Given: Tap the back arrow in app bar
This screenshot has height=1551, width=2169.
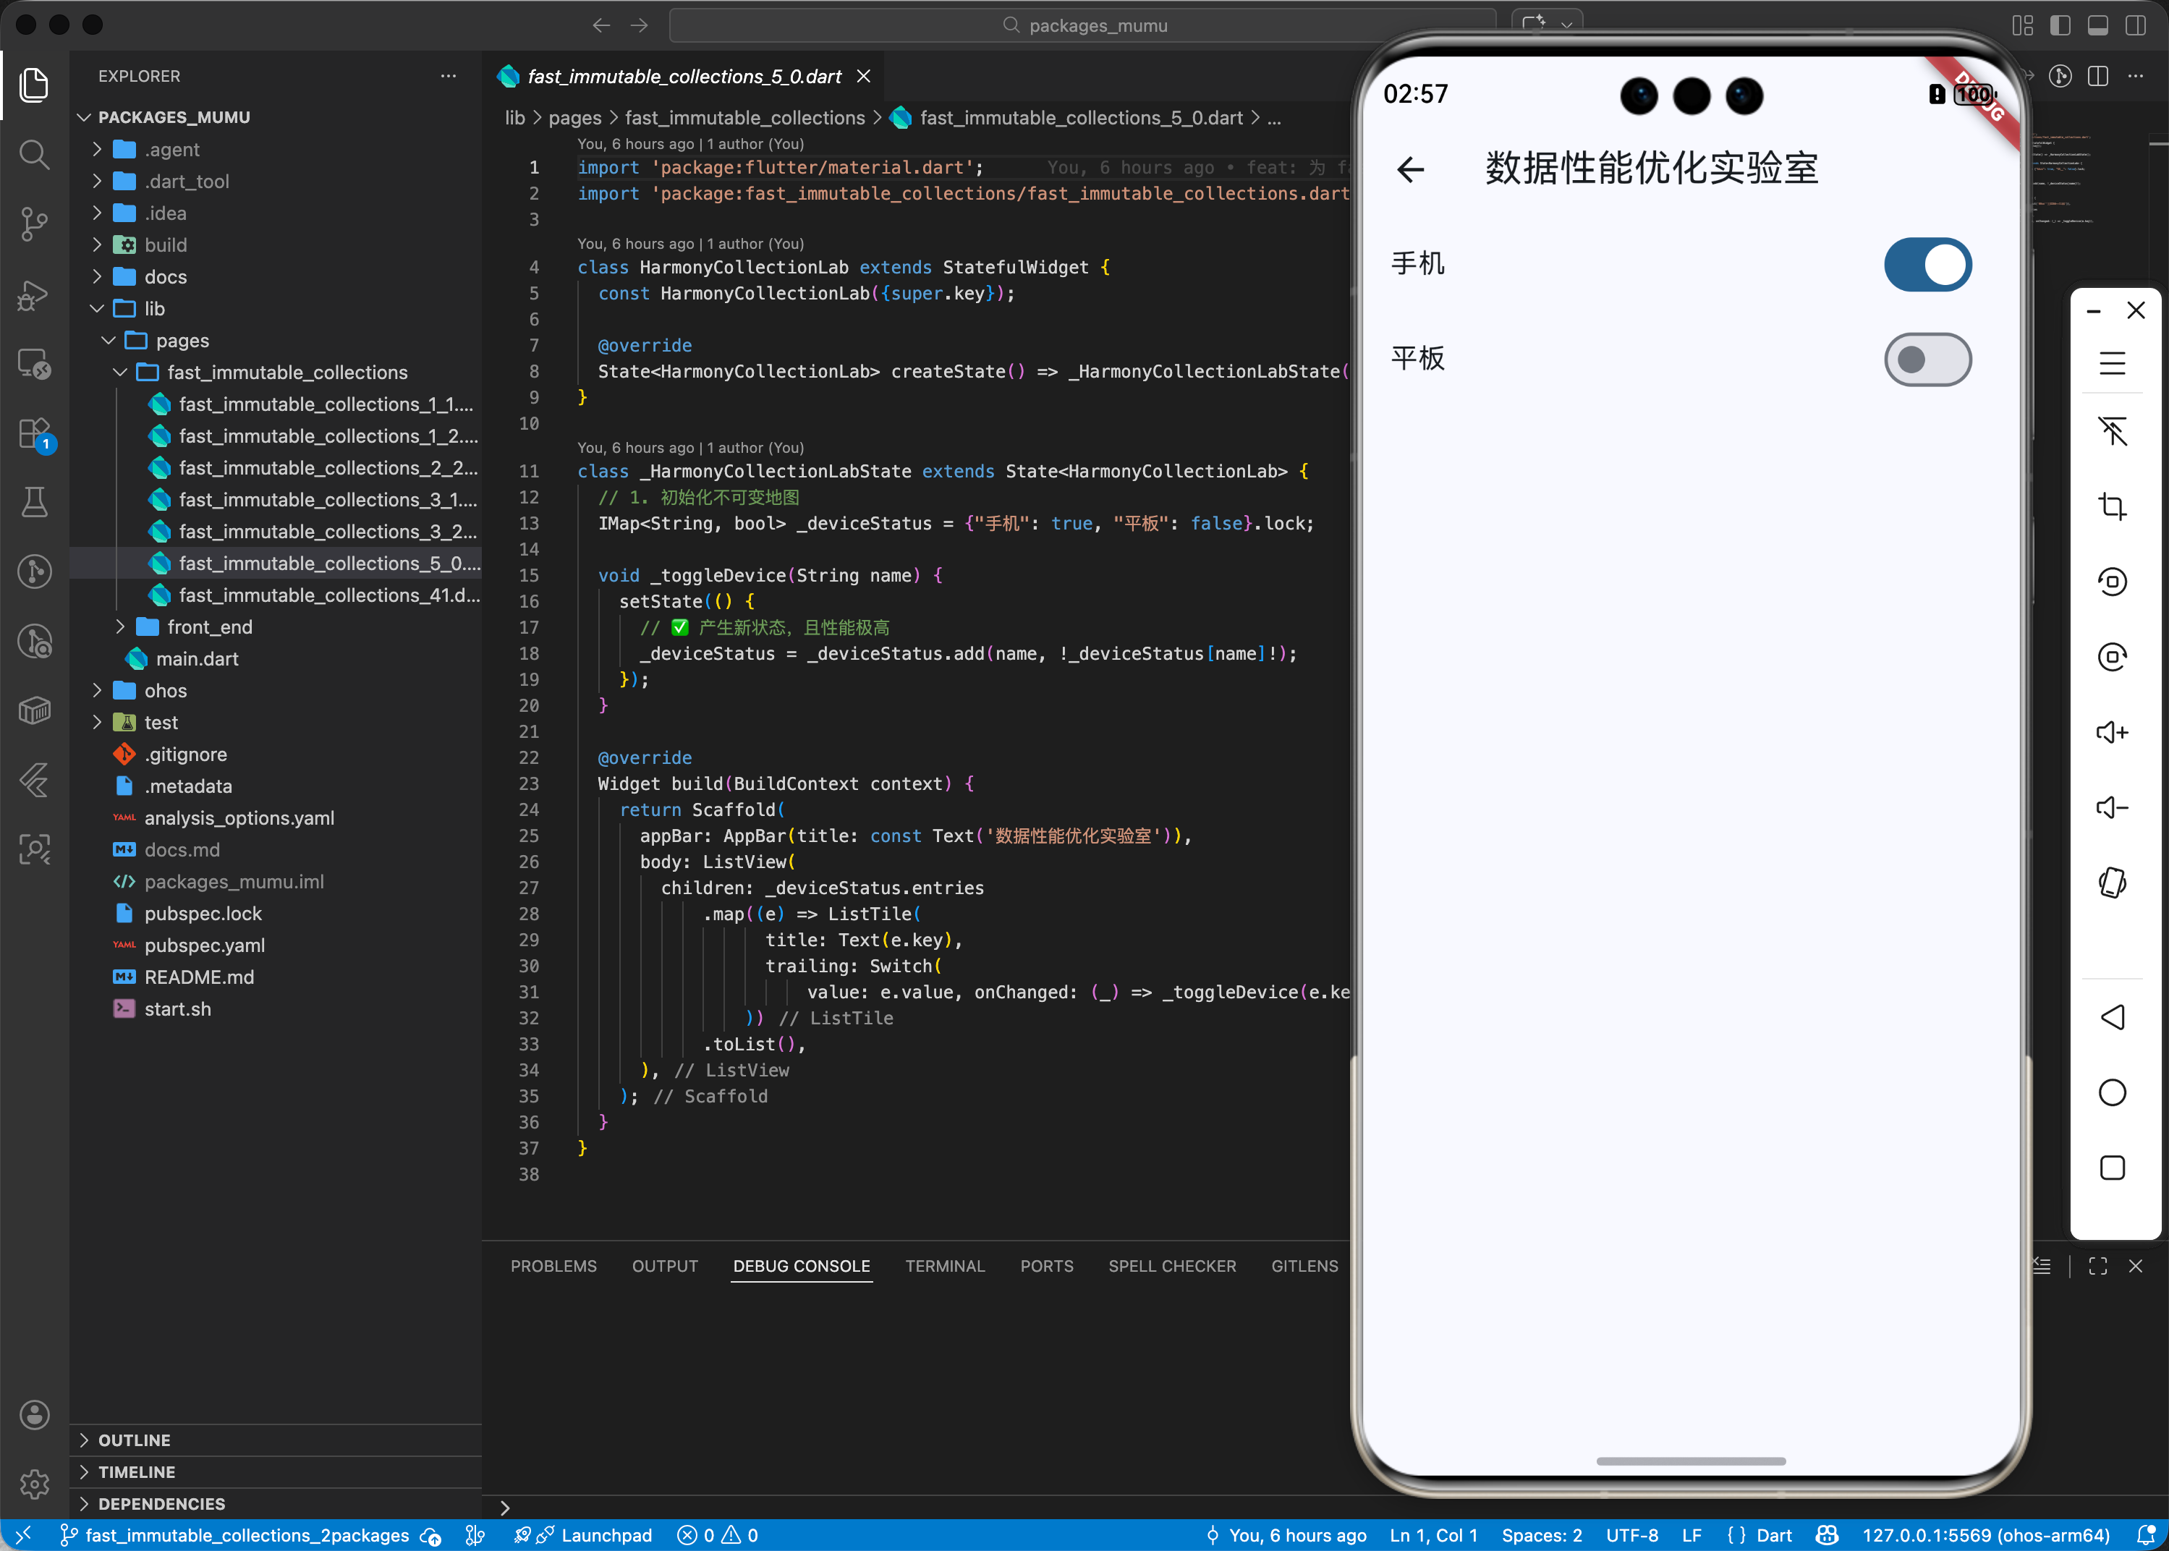Looking at the screenshot, I should tap(1411, 170).
